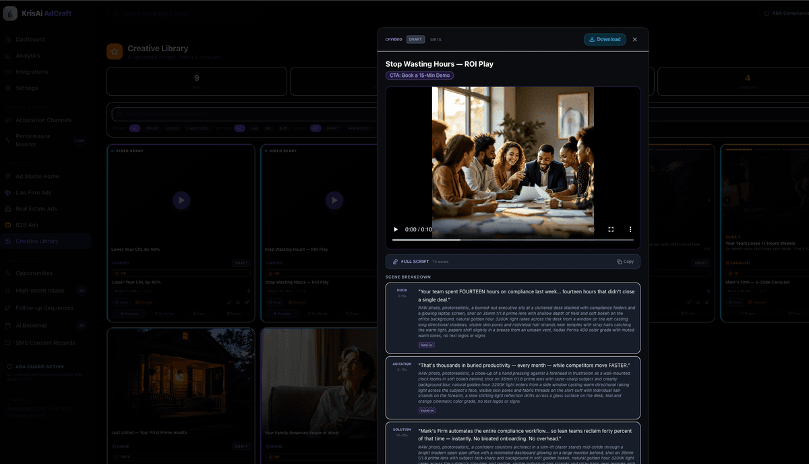
Task: Select the AGITATION scene card
Action: coord(513,387)
